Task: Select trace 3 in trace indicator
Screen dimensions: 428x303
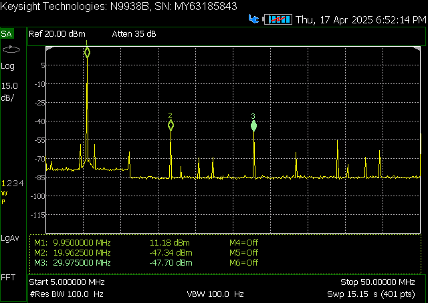Action: pyautogui.click(x=15, y=184)
